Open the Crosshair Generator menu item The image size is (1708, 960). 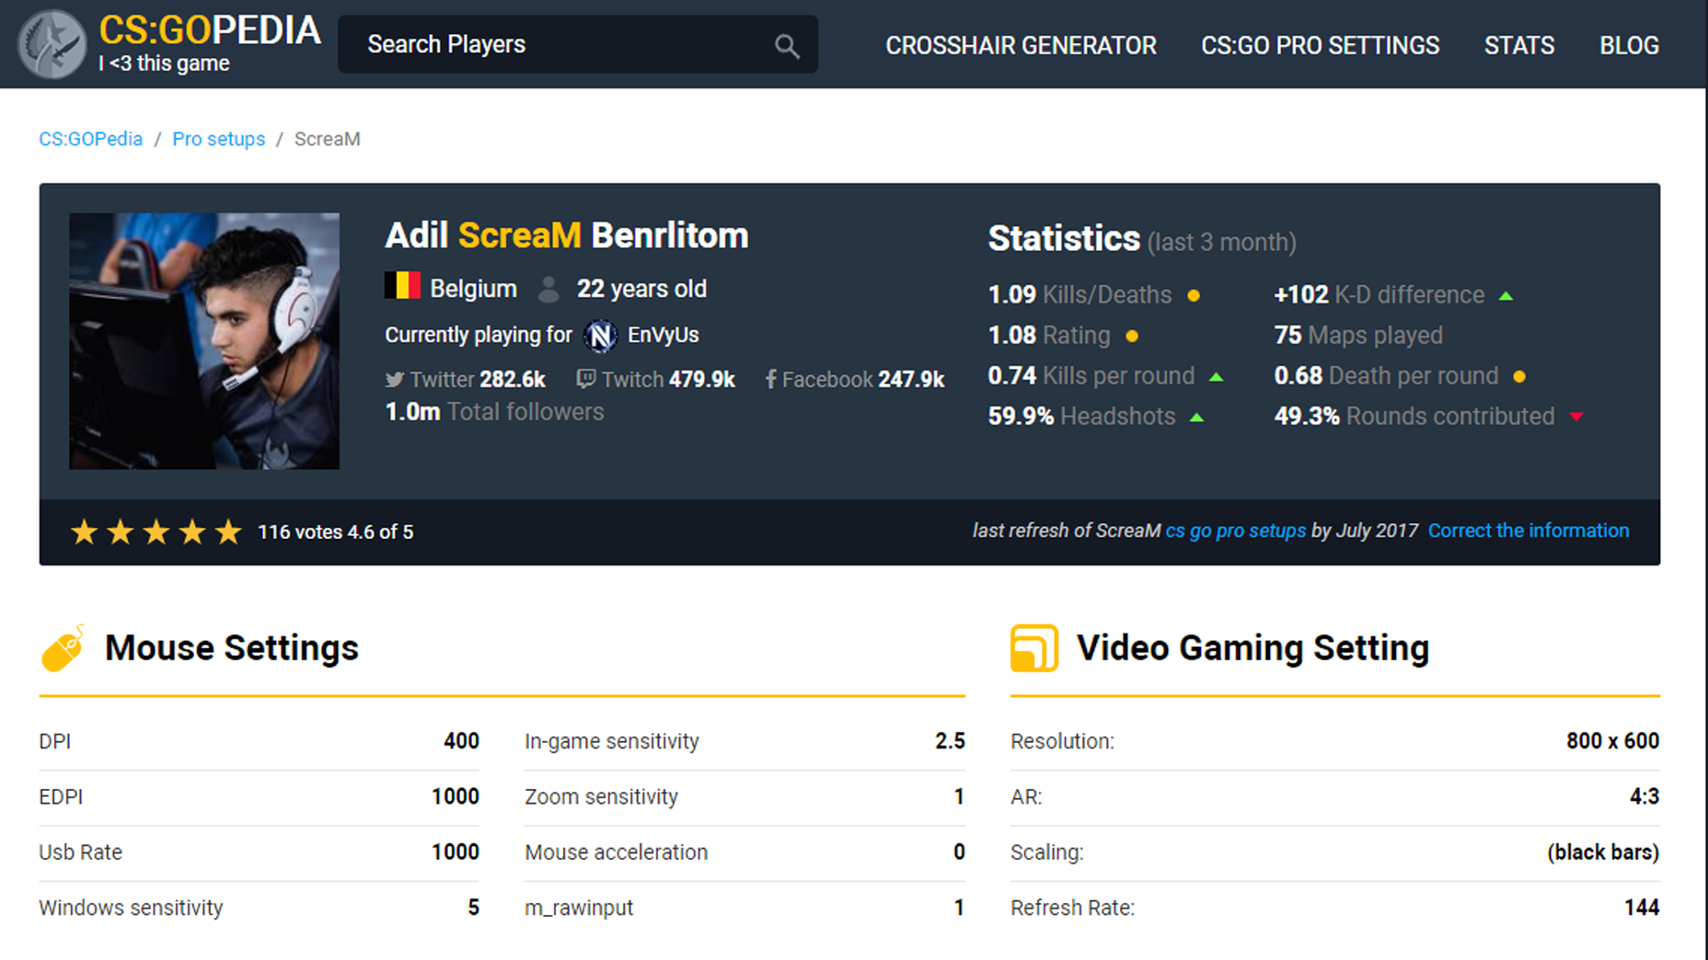tap(1021, 45)
